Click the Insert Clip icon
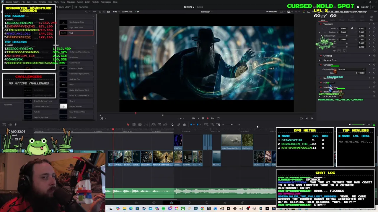 [x=153, y=125]
